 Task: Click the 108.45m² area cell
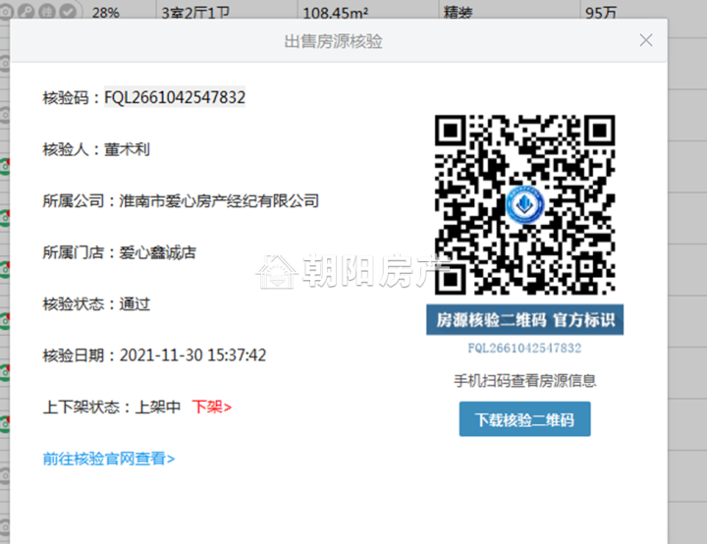(x=334, y=13)
